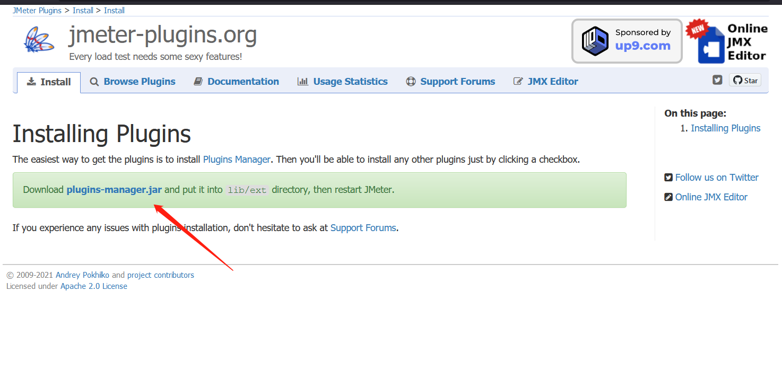Screen dimensions: 782x370
Task: Go to Usage Statistics tab
Action: click(x=343, y=82)
